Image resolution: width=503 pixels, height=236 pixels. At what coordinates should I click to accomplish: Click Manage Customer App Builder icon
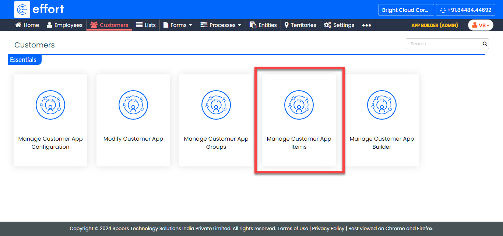pyautogui.click(x=382, y=105)
